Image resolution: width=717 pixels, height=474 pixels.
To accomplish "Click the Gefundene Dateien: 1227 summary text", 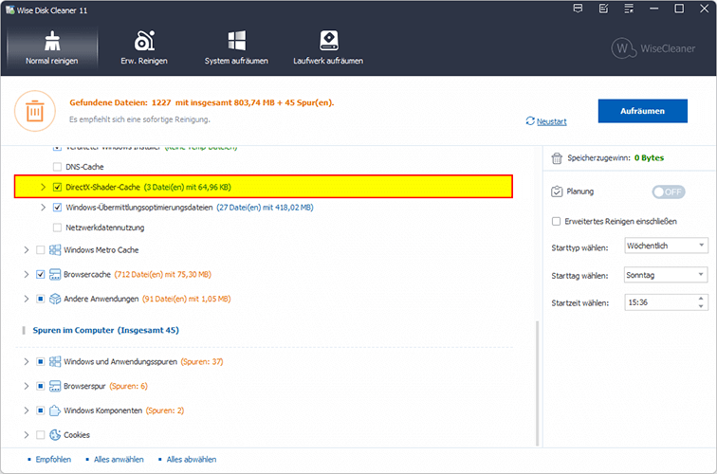I will (x=202, y=102).
